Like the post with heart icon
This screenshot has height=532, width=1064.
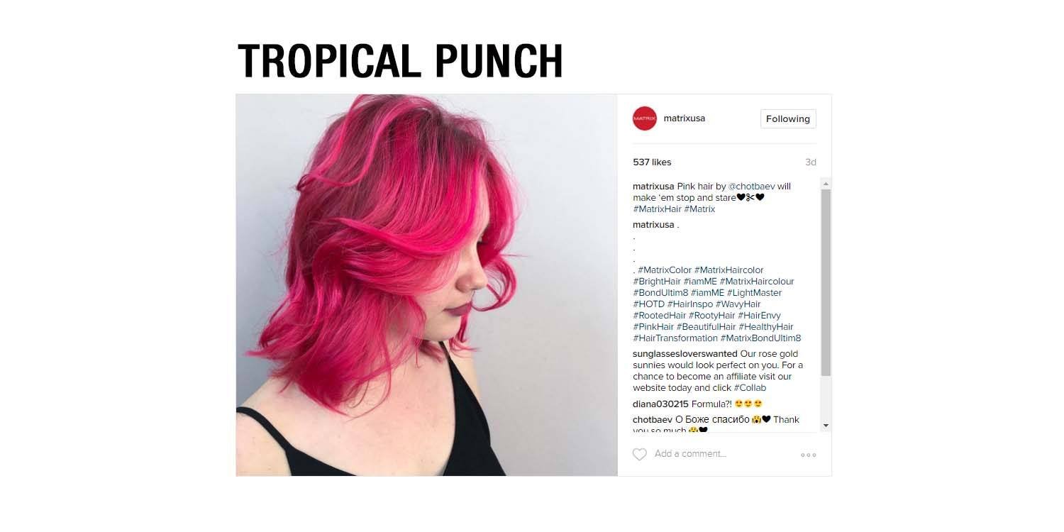[640, 455]
